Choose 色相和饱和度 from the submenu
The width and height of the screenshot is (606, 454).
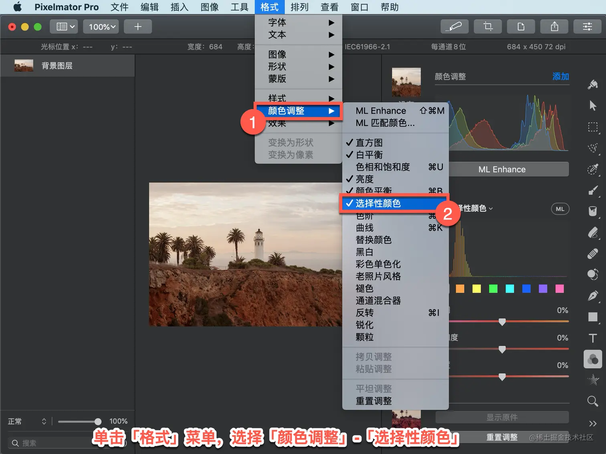tap(395, 167)
